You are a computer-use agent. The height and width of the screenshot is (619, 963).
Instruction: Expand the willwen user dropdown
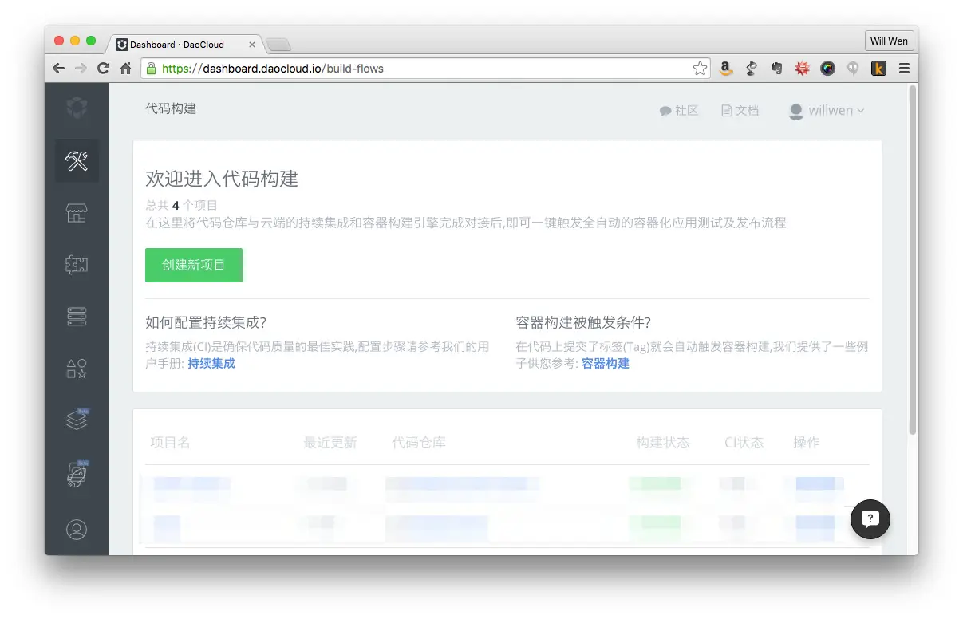(827, 111)
